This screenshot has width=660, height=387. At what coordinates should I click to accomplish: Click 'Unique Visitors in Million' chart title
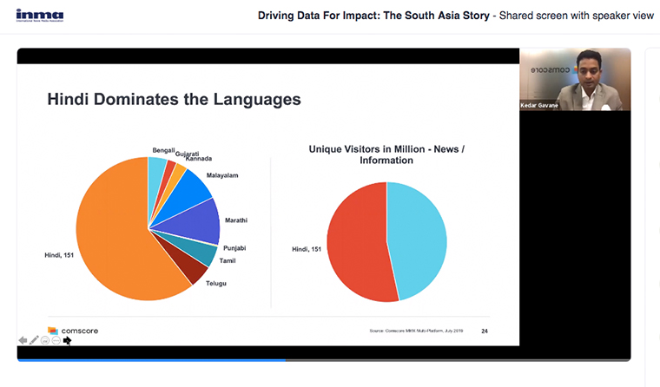(386, 154)
